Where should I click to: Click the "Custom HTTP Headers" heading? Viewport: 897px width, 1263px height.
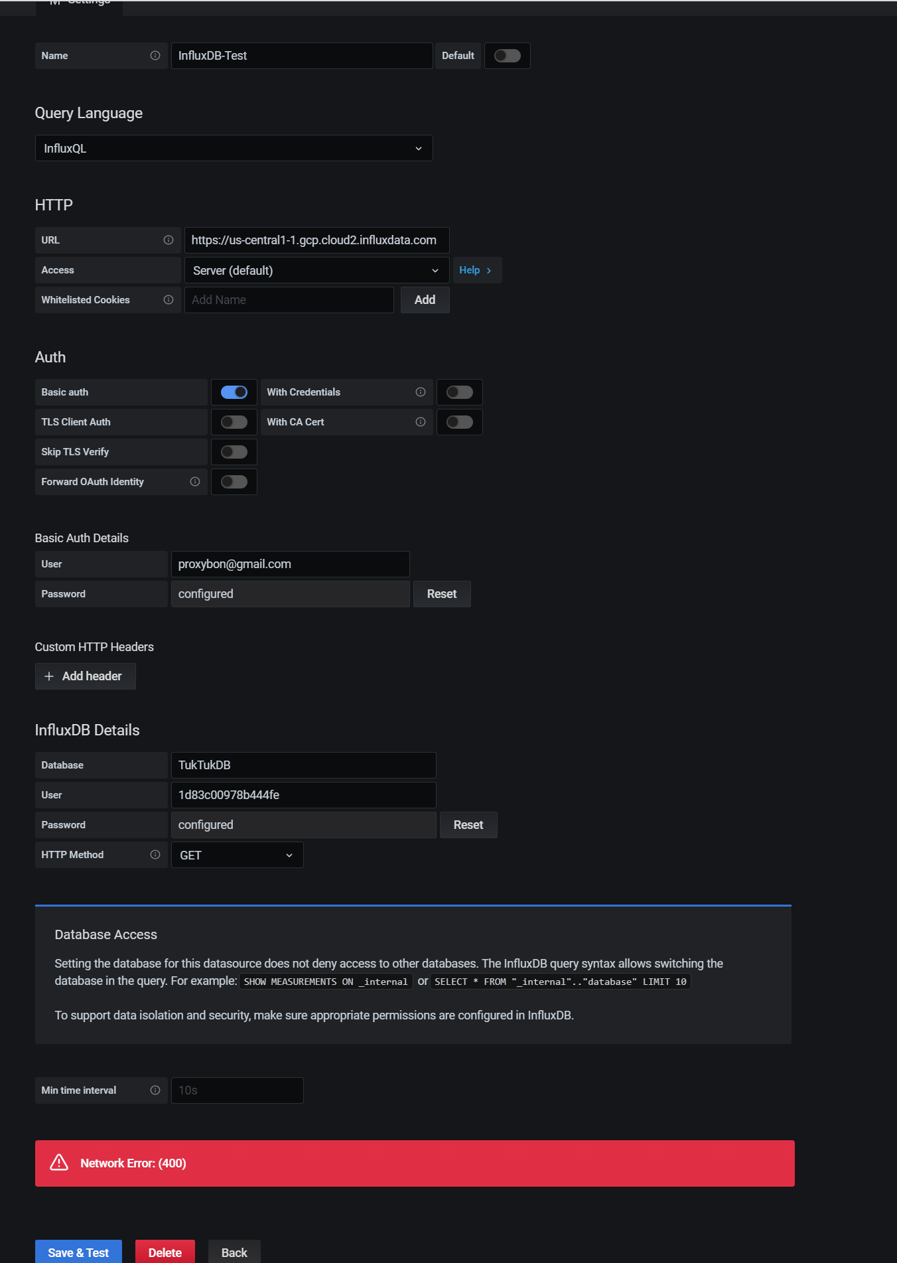point(94,647)
